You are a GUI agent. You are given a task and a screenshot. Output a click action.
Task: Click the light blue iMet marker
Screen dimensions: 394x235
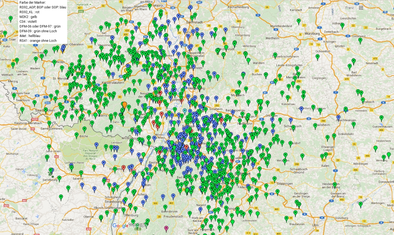click(185, 111)
